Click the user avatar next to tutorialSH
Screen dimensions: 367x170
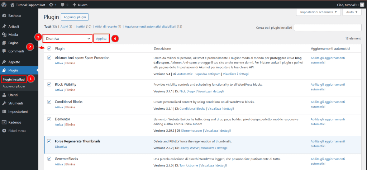pyautogui.click(x=362, y=5)
